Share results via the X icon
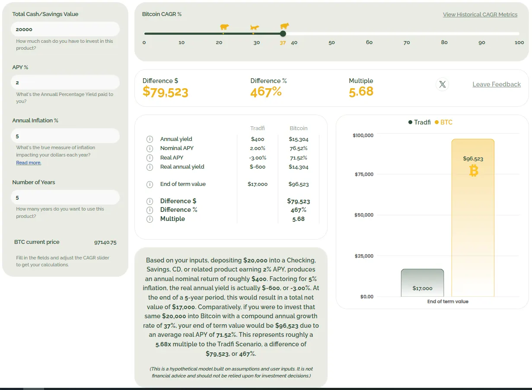Image resolution: width=532 pixels, height=390 pixels. point(442,84)
